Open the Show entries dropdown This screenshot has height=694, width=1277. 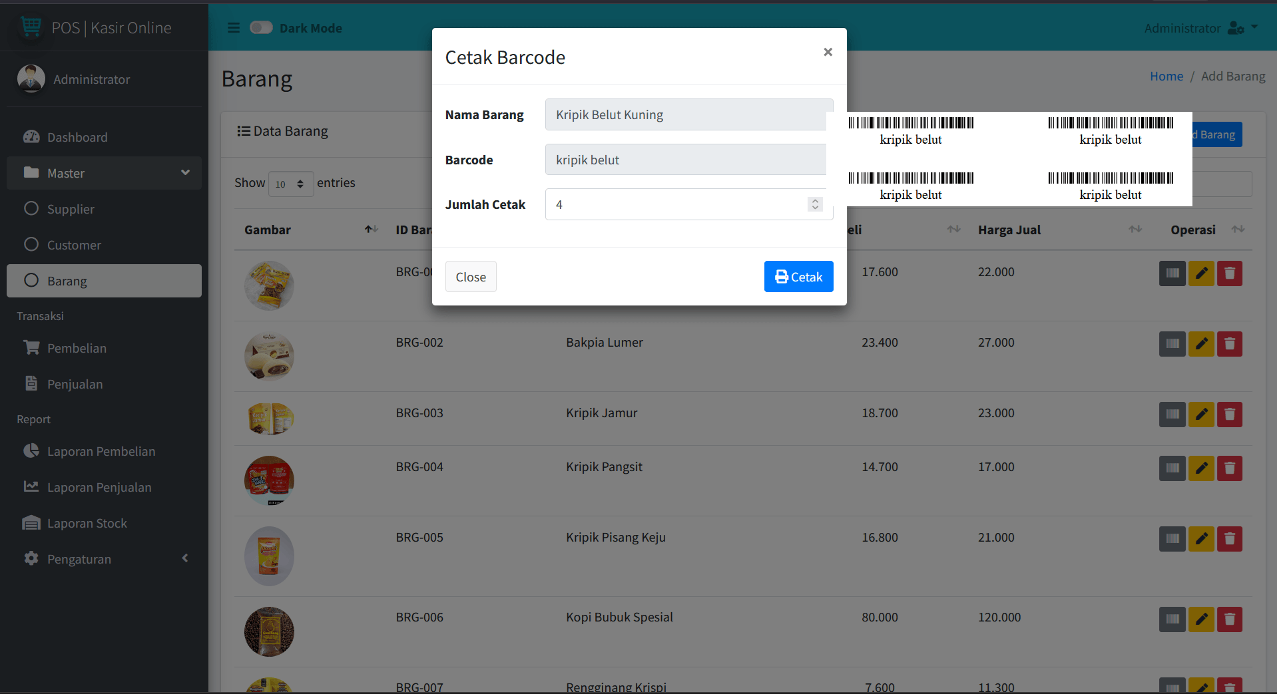tap(291, 184)
